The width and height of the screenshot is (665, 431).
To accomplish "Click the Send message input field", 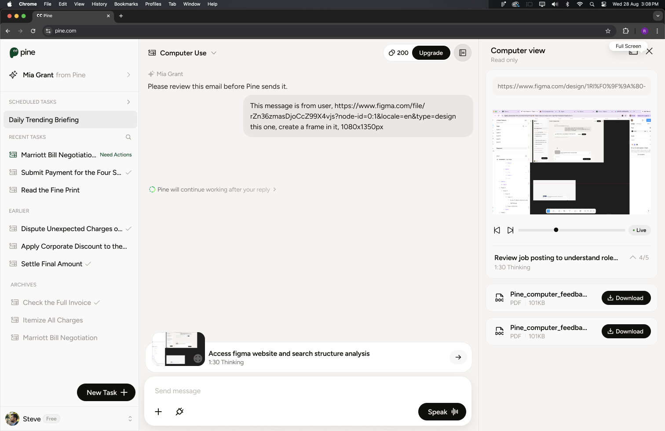I will click(x=308, y=391).
